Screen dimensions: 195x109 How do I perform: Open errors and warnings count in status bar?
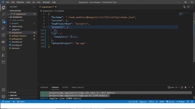click(21, 102)
